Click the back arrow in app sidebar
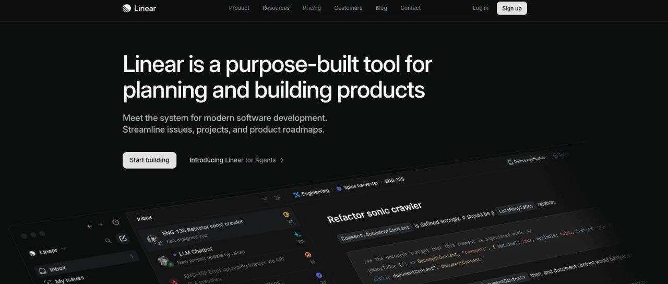 90,226
